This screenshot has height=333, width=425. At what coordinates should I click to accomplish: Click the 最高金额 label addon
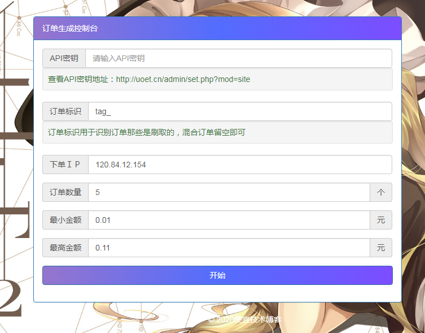point(65,248)
